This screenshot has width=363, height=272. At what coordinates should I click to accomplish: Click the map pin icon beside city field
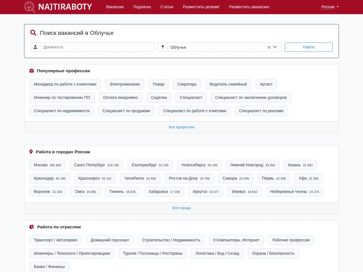pyautogui.click(x=162, y=47)
